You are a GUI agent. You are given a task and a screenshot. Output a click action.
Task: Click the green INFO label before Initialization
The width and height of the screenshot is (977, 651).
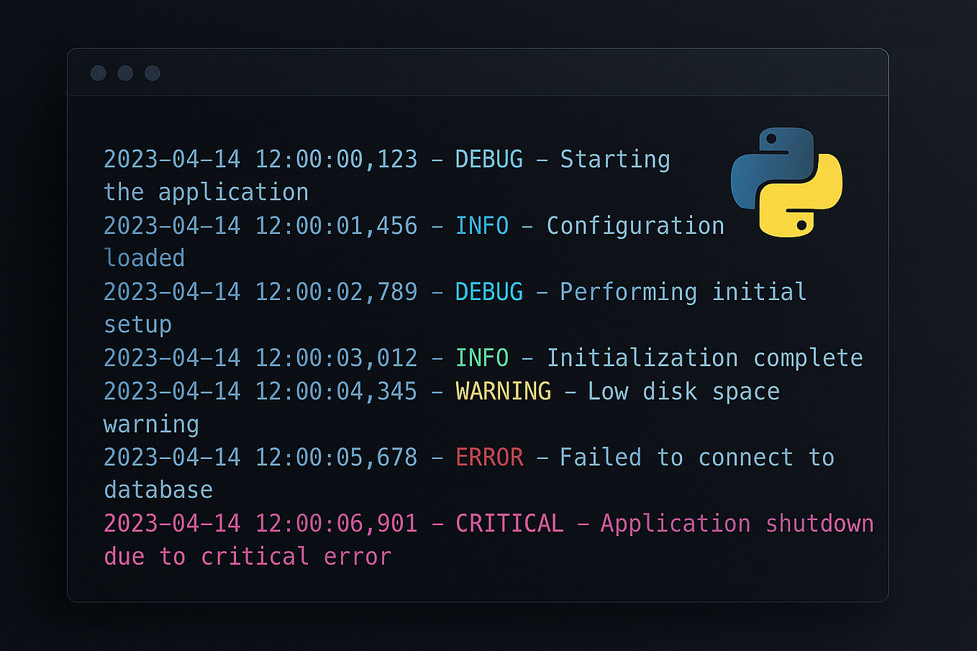tap(482, 358)
